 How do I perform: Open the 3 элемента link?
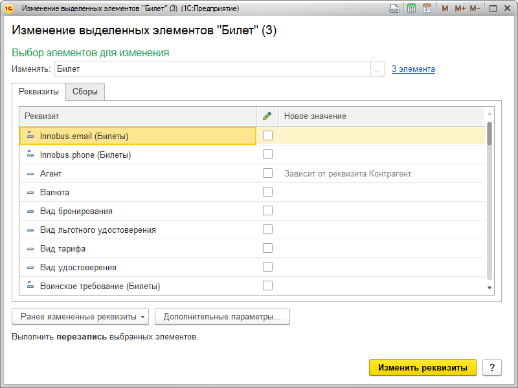[x=413, y=69]
